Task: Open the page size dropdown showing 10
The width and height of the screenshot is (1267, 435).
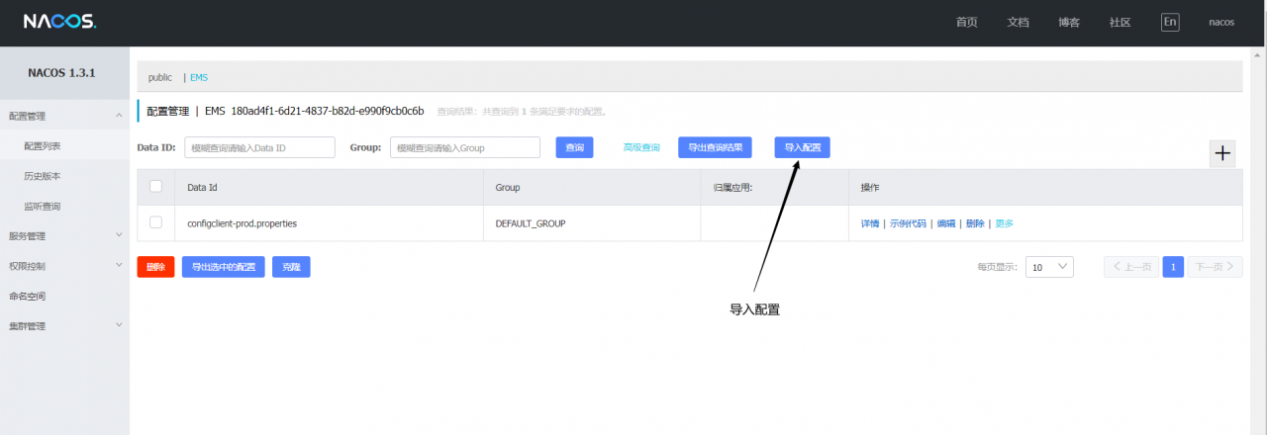Action: (1049, 267)
